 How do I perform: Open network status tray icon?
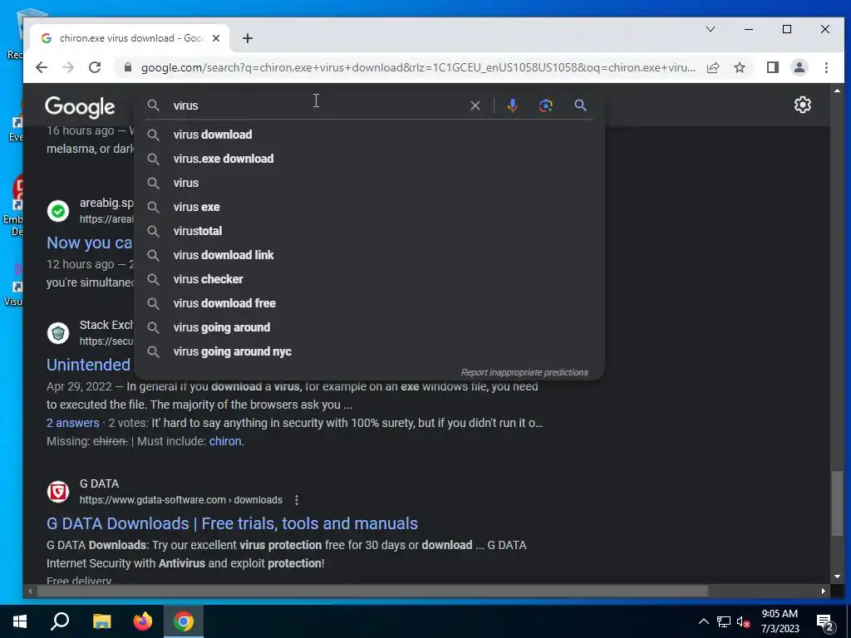click(x=724, y=621)
